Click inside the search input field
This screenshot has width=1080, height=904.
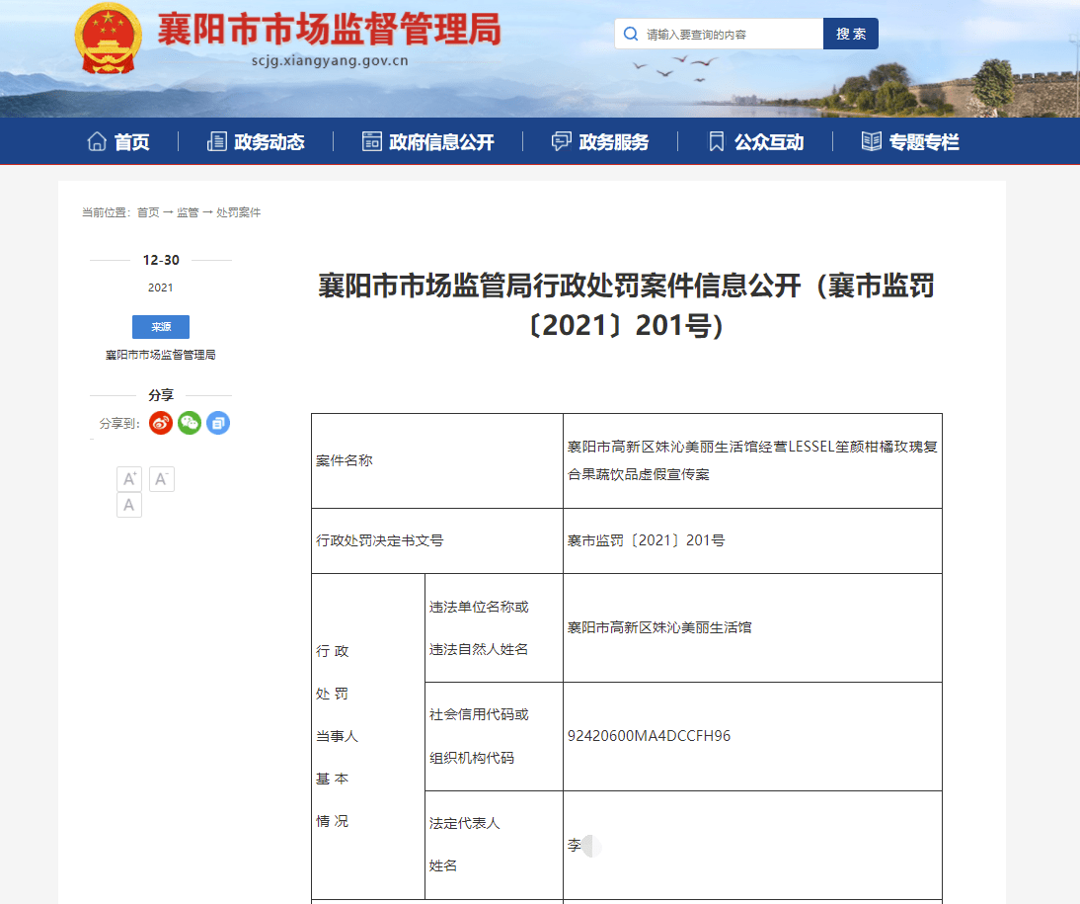coord(731,35)
